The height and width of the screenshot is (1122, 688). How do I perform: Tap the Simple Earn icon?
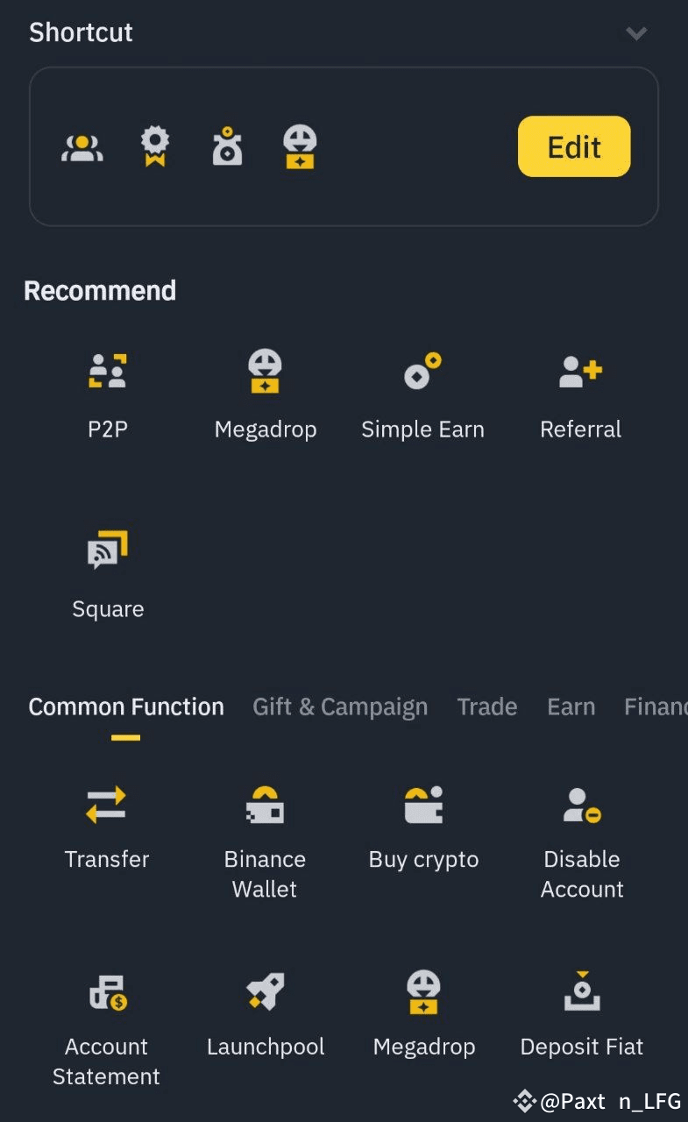pyautogui.click(x=422, y=372)
